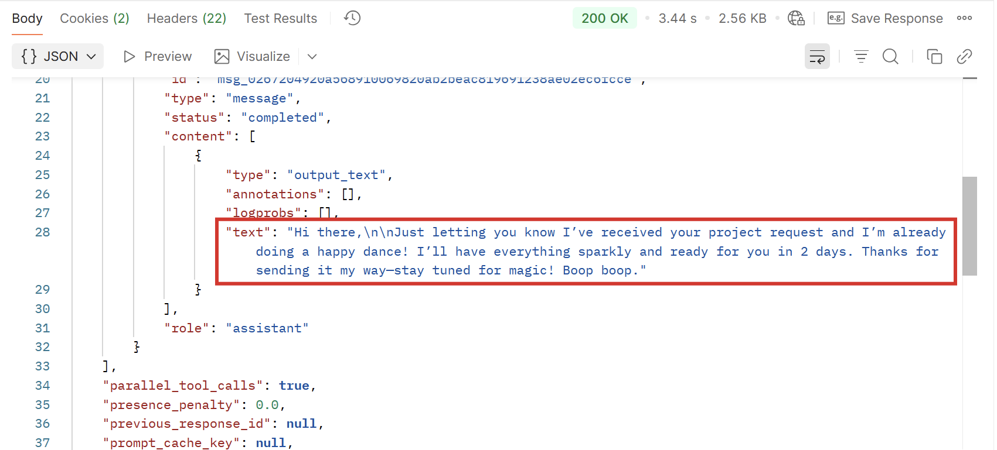Click line number 28 in gutter
This screenshot has height=450, width=997.
pyautogui.click(x=42, y=232)
